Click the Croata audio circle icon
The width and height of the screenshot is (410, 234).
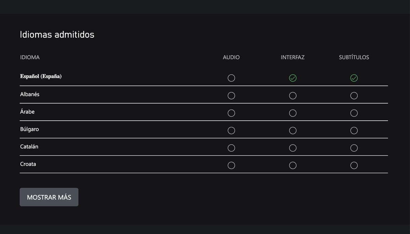pos(231,165)
